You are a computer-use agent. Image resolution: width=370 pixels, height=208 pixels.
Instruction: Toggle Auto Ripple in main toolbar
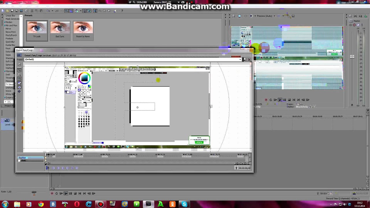[x=77, y=11]
